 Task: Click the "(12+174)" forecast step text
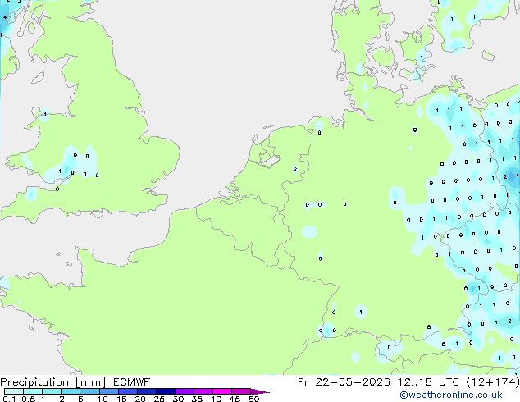tap(493, 382)
